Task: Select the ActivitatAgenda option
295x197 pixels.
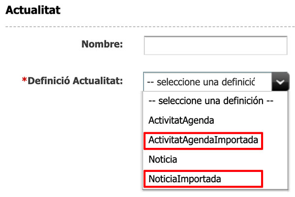Action: click(x=181, y=120)
